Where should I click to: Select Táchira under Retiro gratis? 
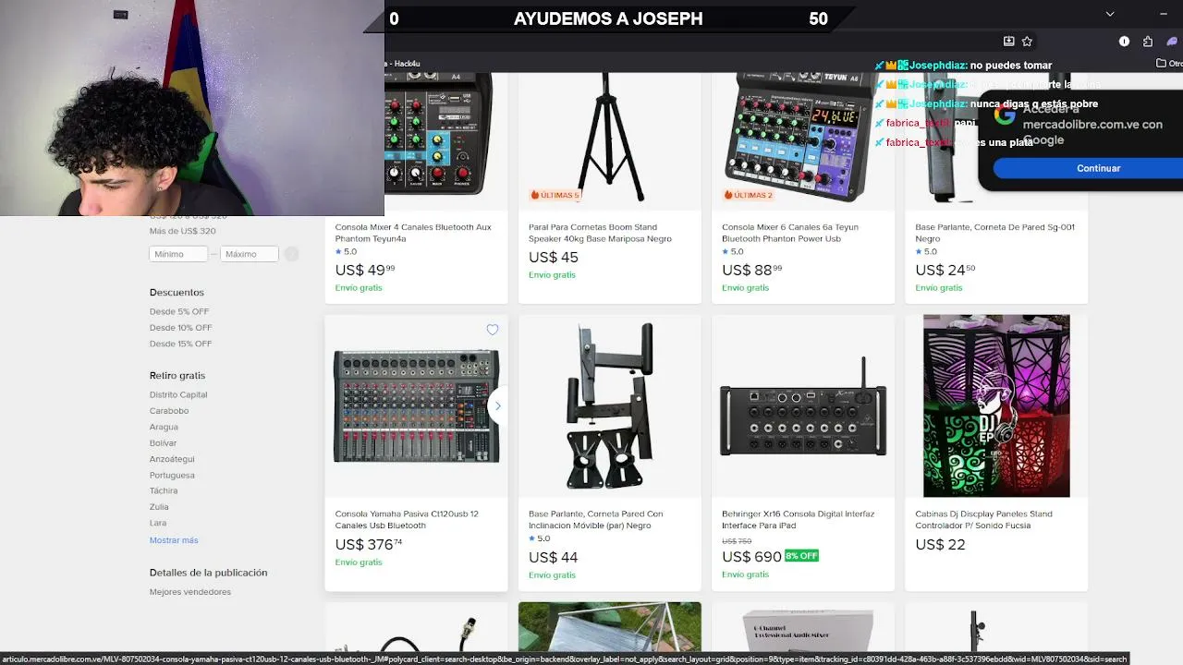click(164, 491)
